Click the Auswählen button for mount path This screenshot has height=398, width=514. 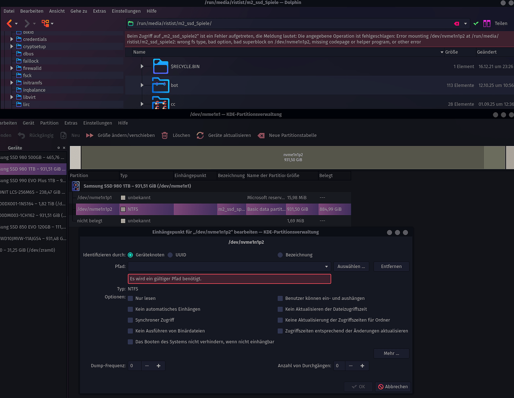coord(351,266)
